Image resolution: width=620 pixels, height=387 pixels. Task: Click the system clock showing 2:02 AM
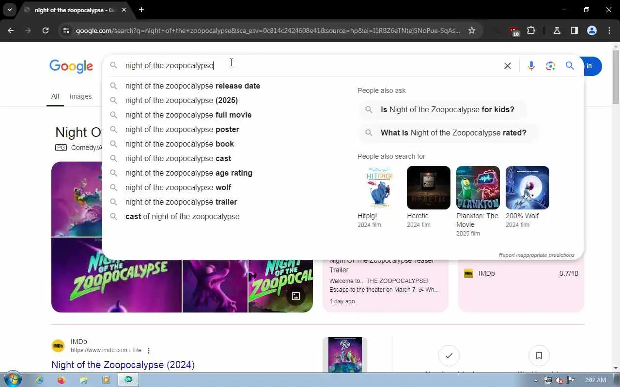[595, 380]
